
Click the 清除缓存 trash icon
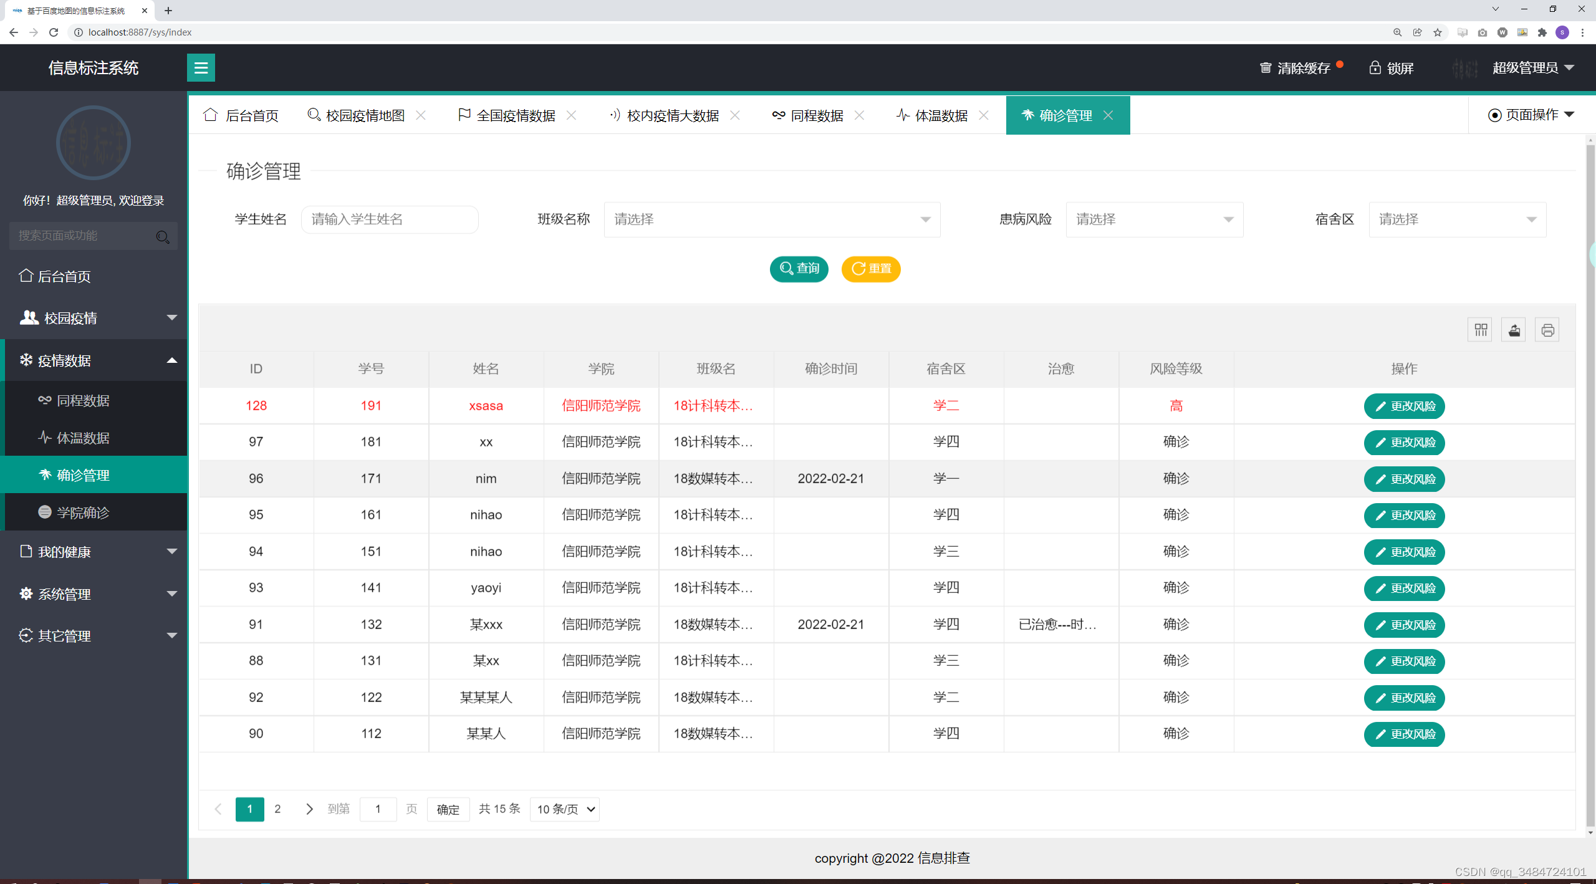[1266, 68]
